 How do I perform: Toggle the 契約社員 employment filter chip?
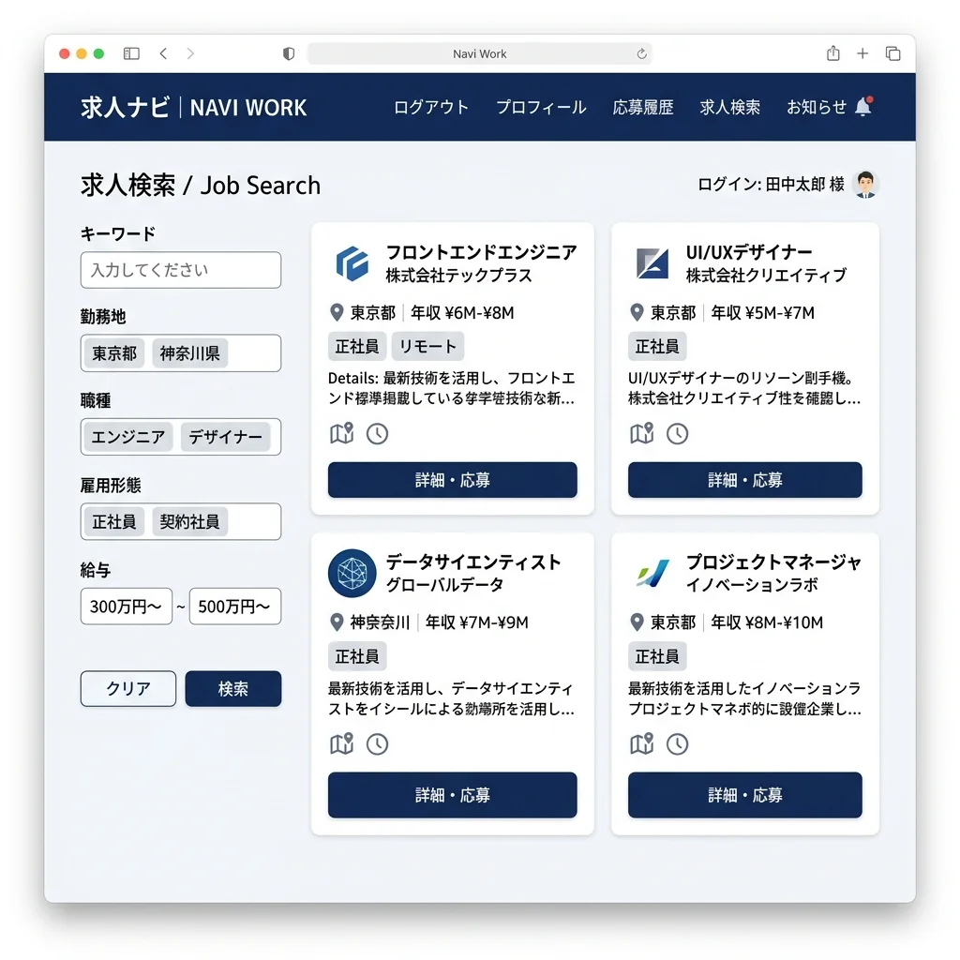[189, 521]
